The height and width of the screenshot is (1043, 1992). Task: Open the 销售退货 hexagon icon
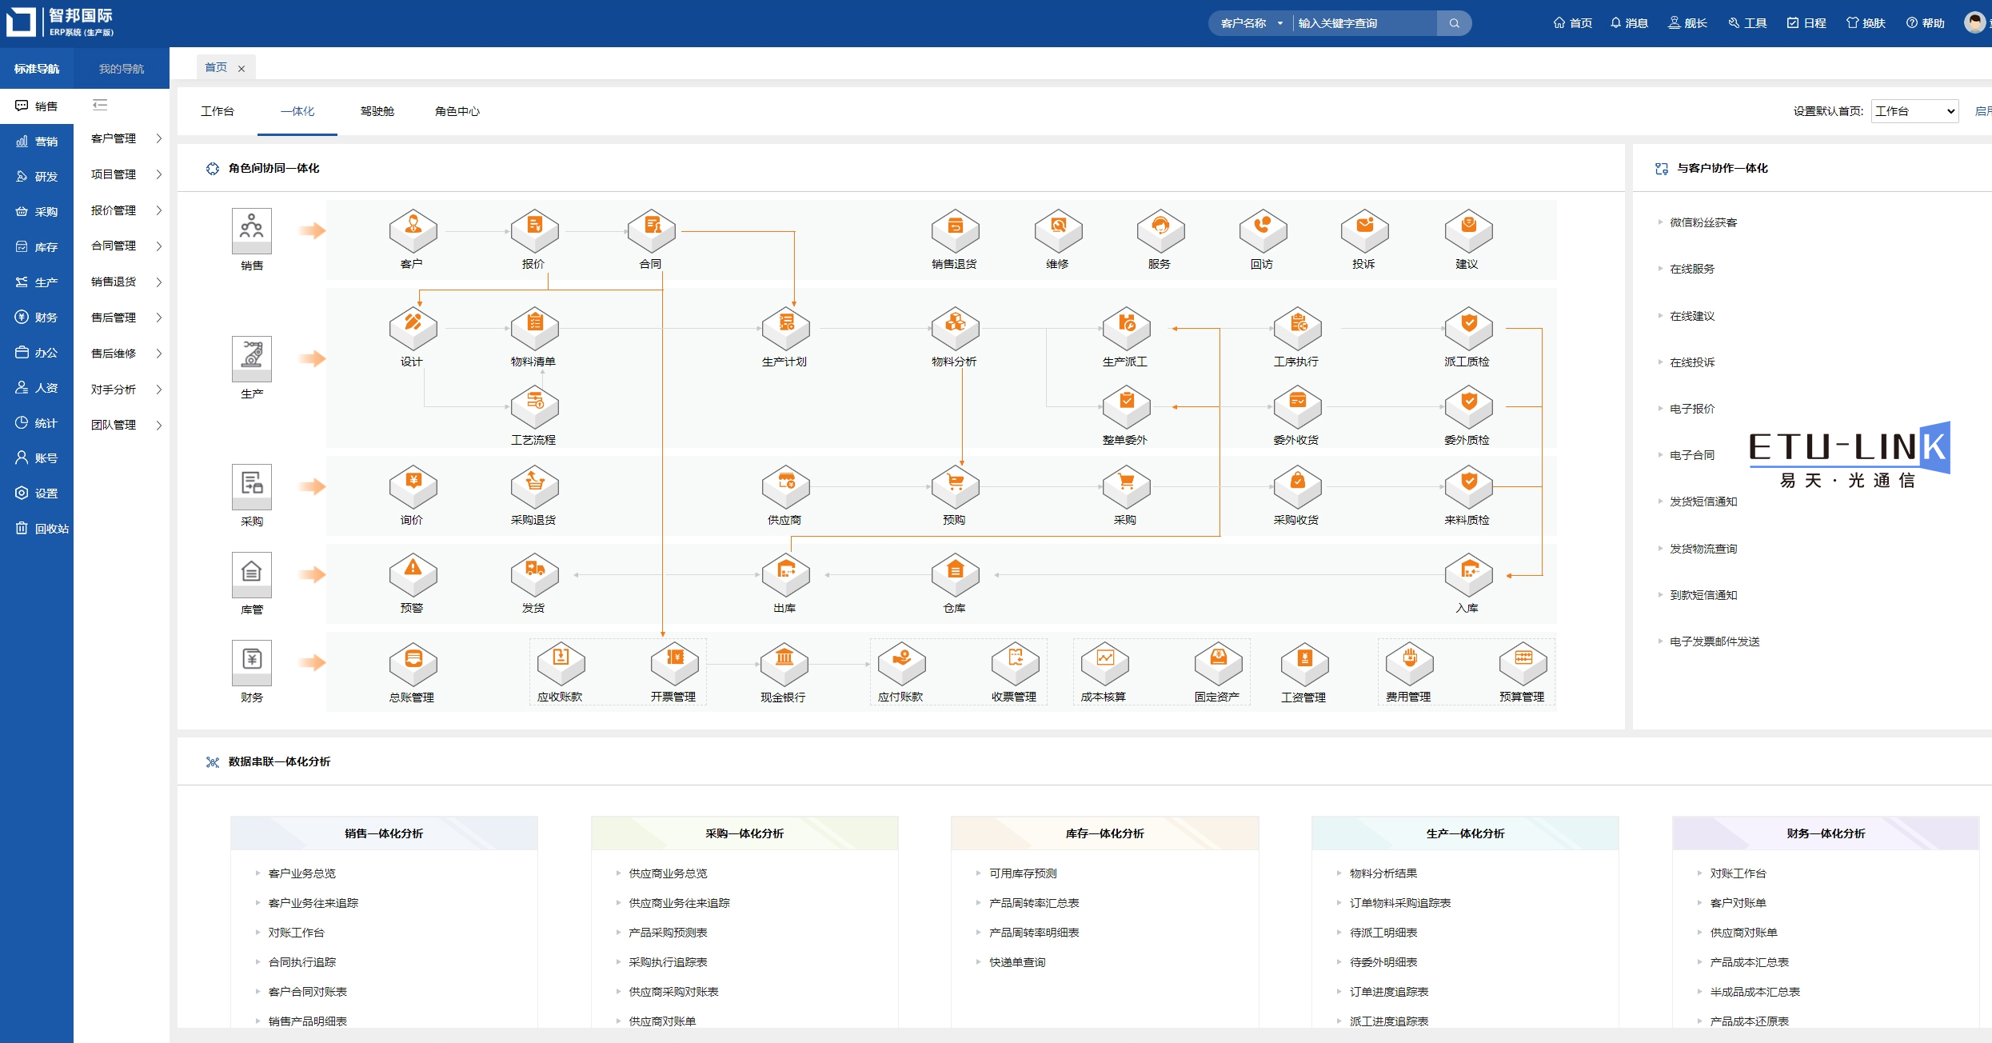pos(955,230)
